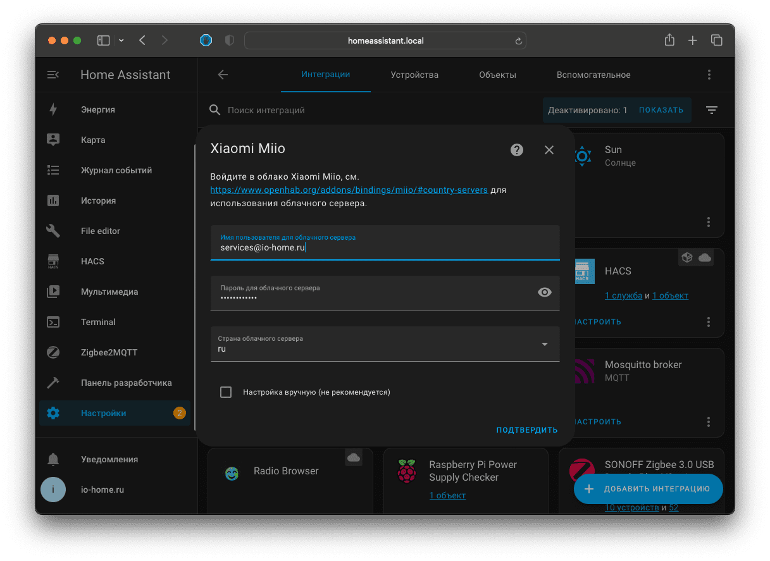
Task: Collapse the Home Assistant sidebar menu
Action: coord(53,75)
